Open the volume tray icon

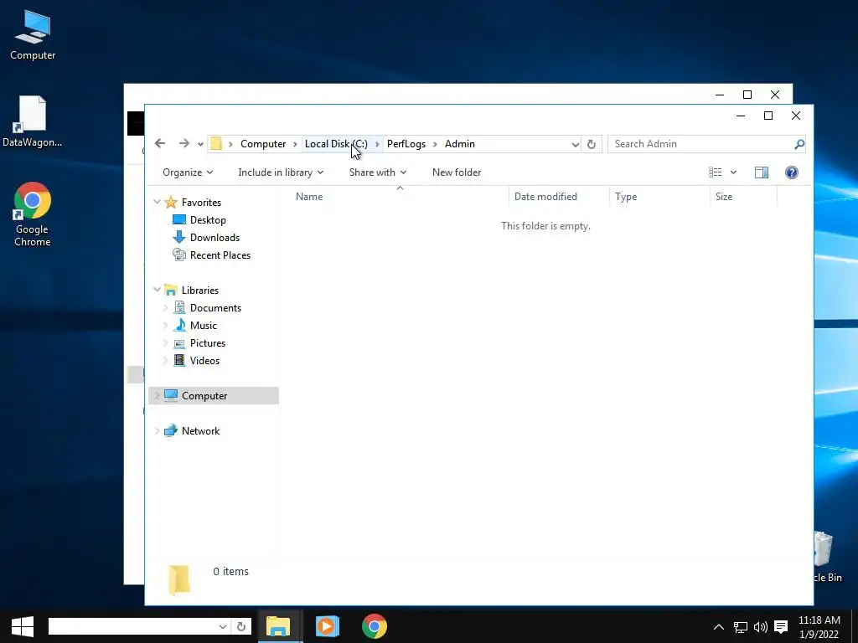[761, 626]
